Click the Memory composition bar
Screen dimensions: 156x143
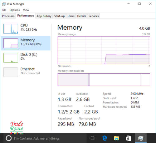[x=104, y=80]
